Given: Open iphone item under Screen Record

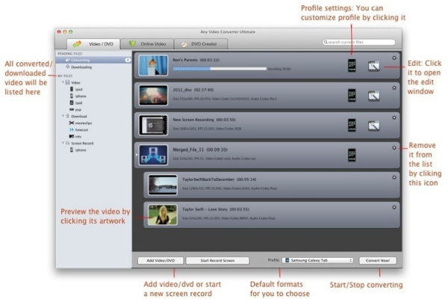Looking at the screenshot, I should [78, 150].
